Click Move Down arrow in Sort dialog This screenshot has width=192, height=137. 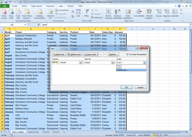point(105,54)
